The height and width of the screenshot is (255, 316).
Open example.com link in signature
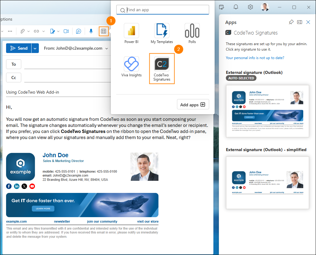click(16, 221)
